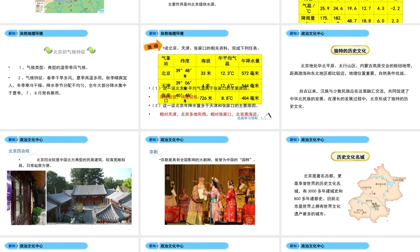Click the terrain map thumbnail in the top-left slide
Image resolution: width=420 pixels, height=252 pixels.
pos(70,6)
